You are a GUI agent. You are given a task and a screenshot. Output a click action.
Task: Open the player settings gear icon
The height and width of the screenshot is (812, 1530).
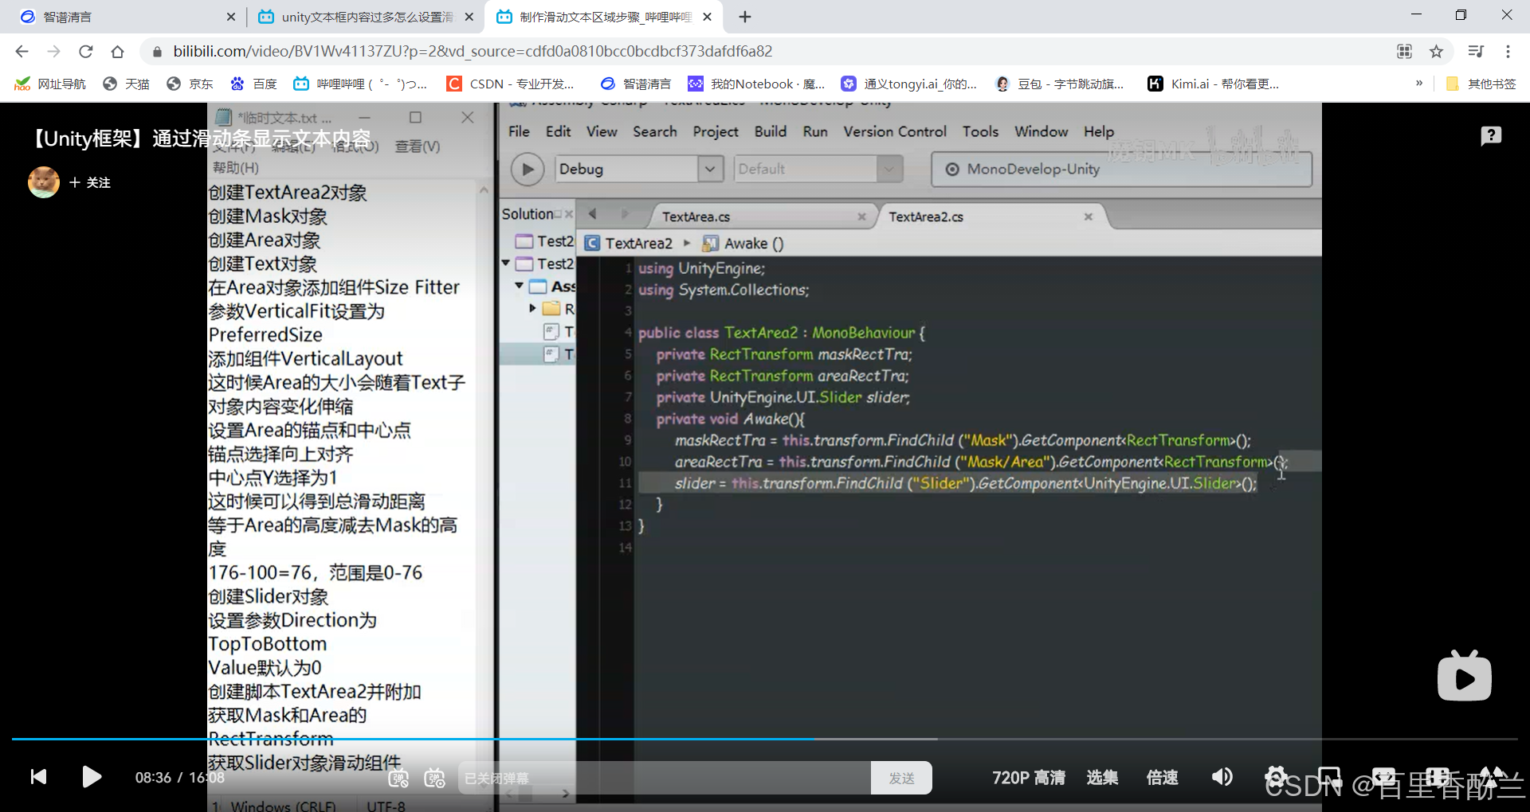(x=1276, y=777)
